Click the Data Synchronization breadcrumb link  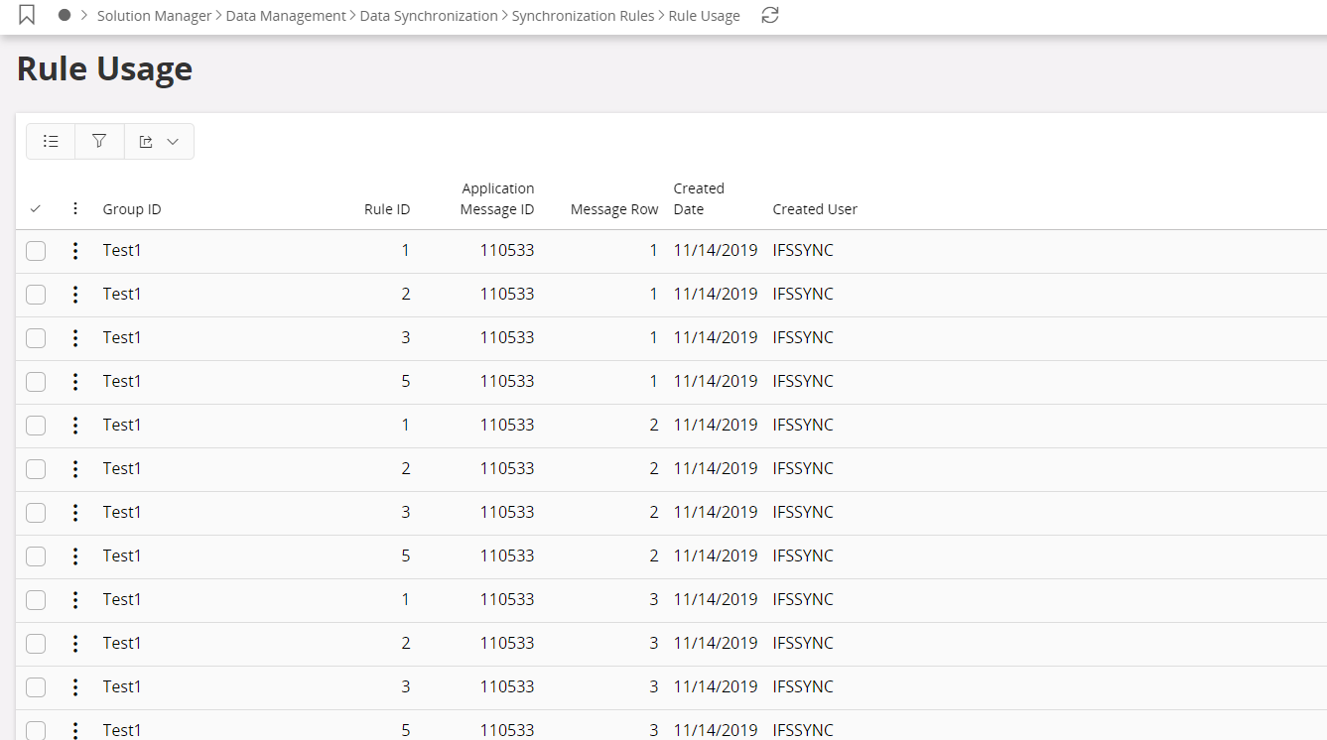point(429,16)
